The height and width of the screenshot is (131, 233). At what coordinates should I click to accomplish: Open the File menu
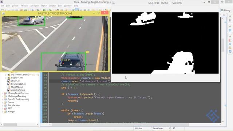(x=3, y=6)
